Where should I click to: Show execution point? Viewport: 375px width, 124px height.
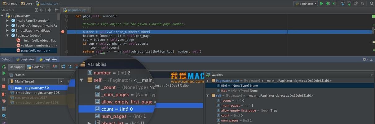(55, 67)
